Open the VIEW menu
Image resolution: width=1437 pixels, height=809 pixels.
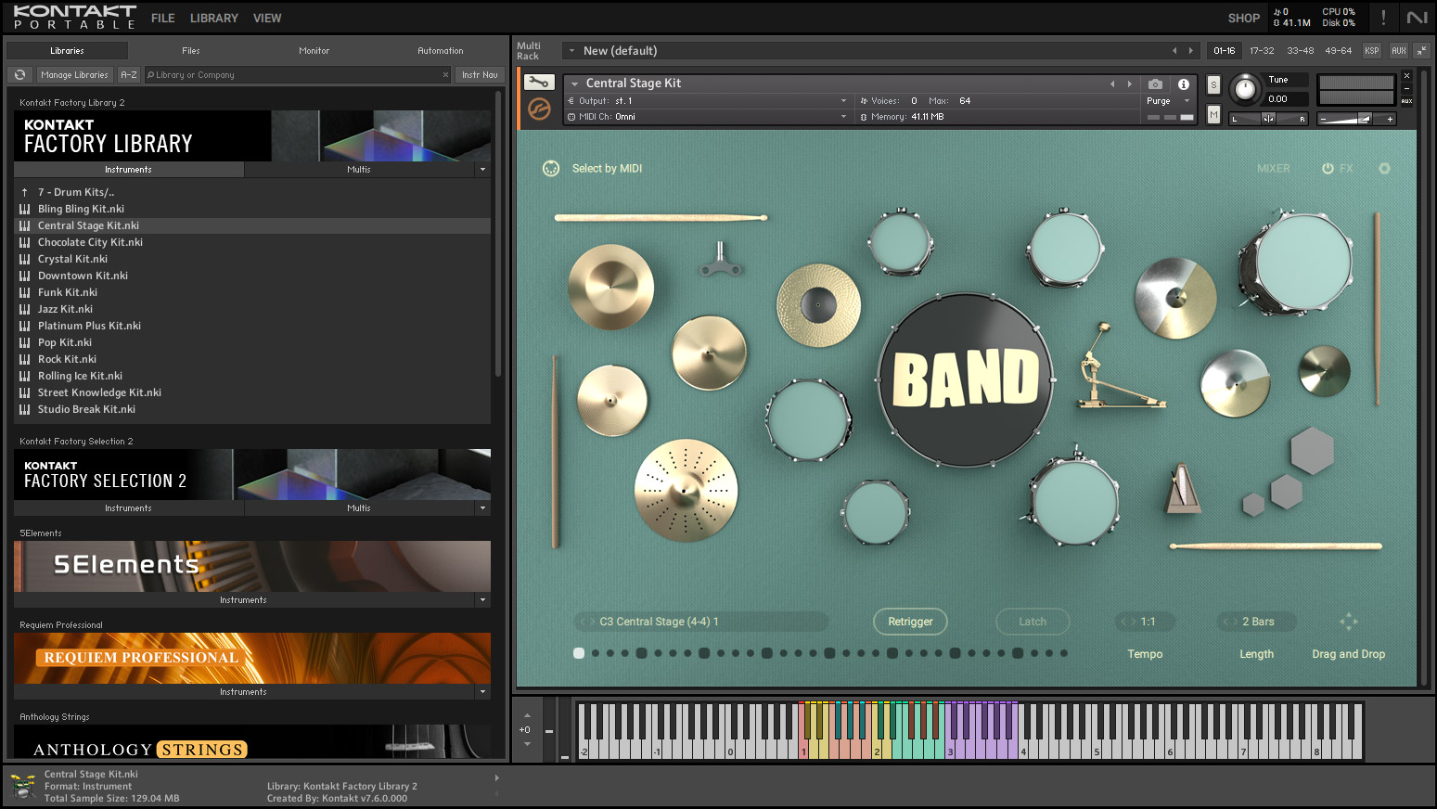point(267,18)
